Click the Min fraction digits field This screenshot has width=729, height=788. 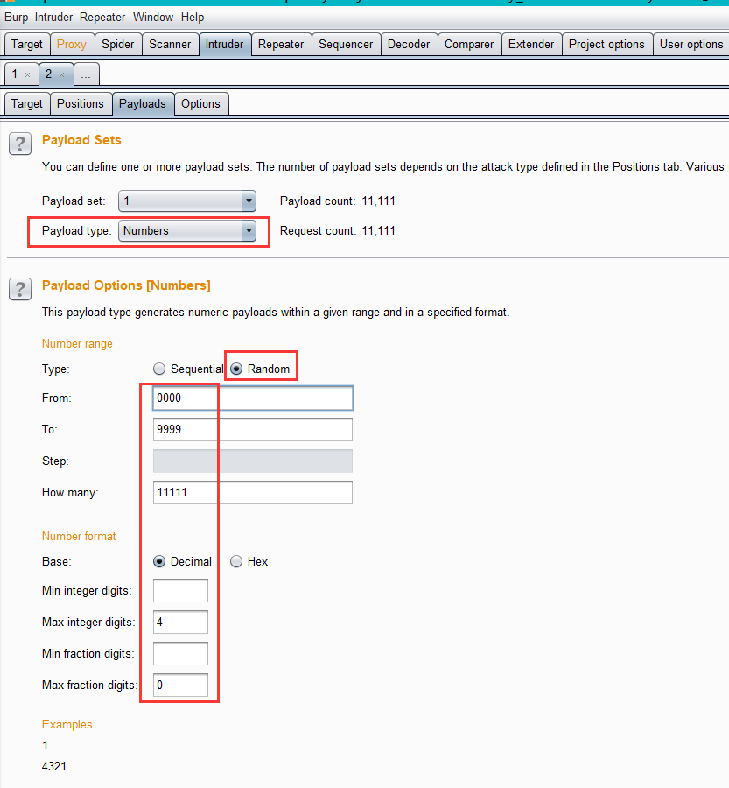click(180, 653)
